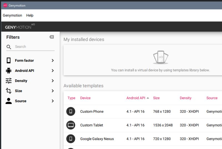The height and width of the screenshot is (149, 222).
Task: Click the search magnifier icon
Action: coord(9,47)
